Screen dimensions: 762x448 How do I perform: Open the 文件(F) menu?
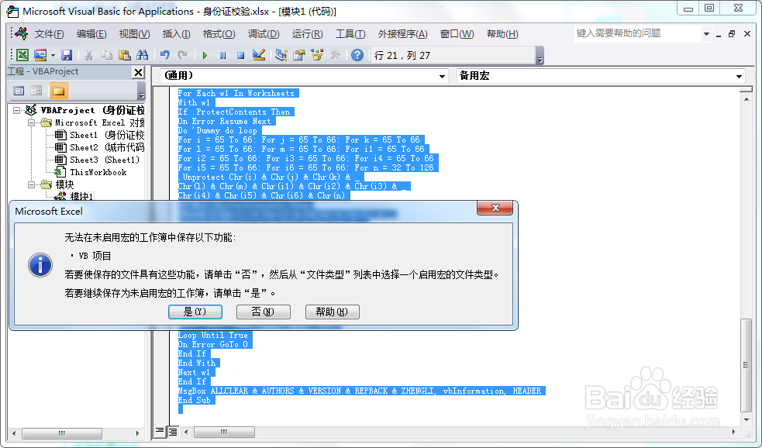[49, 34]
